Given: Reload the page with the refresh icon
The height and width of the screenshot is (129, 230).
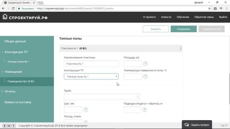Looking at the screenshot, I should [13, 9].
